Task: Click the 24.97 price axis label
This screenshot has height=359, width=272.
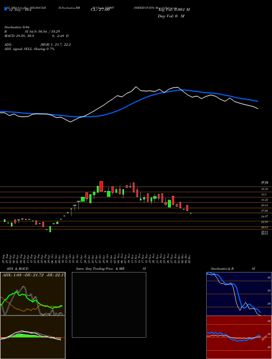Action: 264,216
